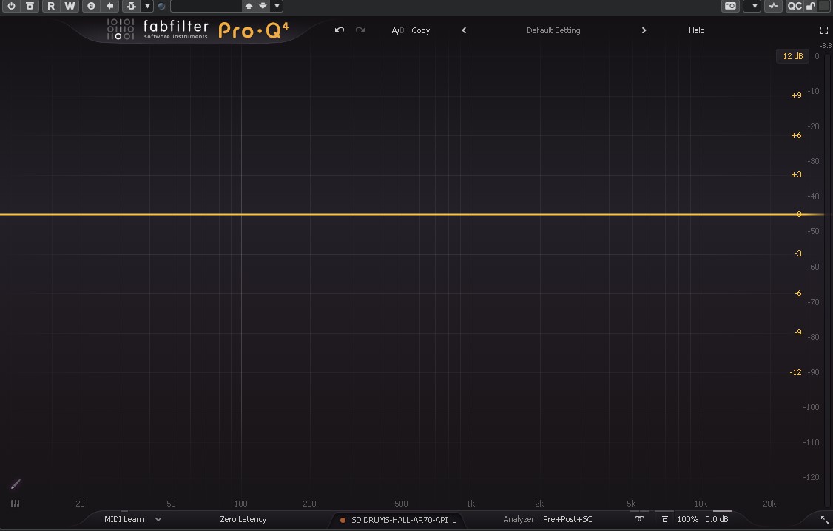The height and width of the screenshot is (531, 833).
Task: Open the Default Setting preset menu
Action: (553, 30)
